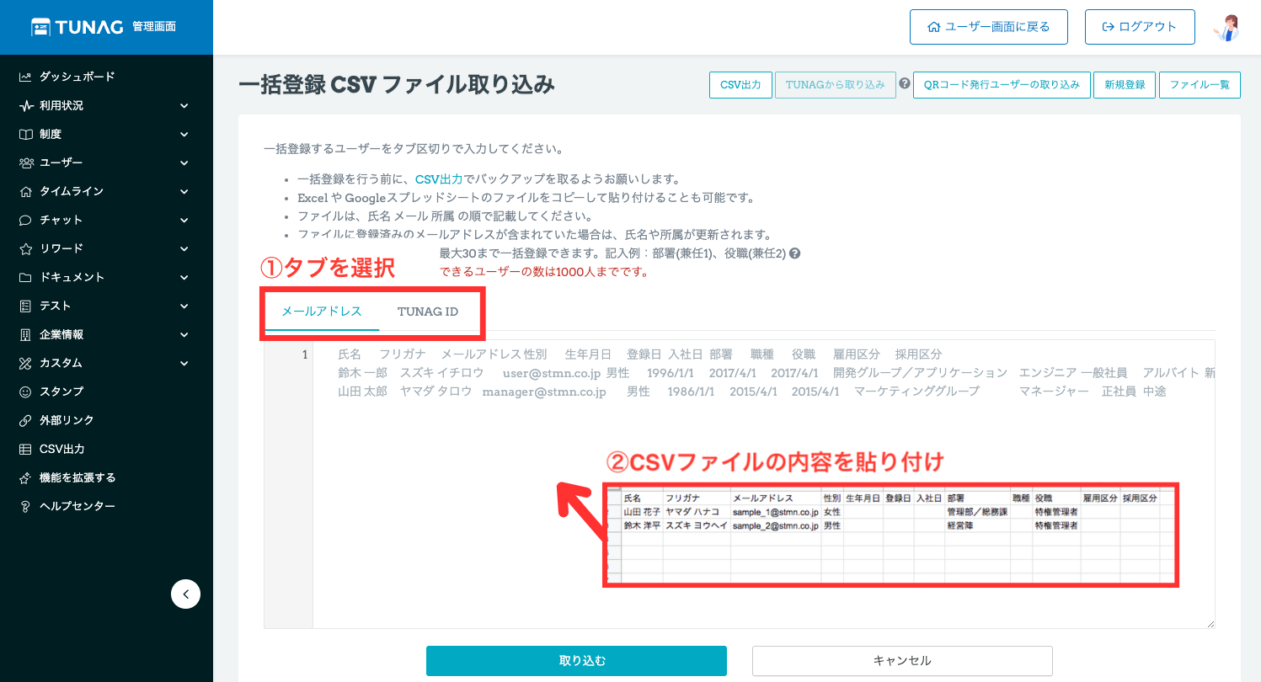Click the 取り込む submit button

576,661
